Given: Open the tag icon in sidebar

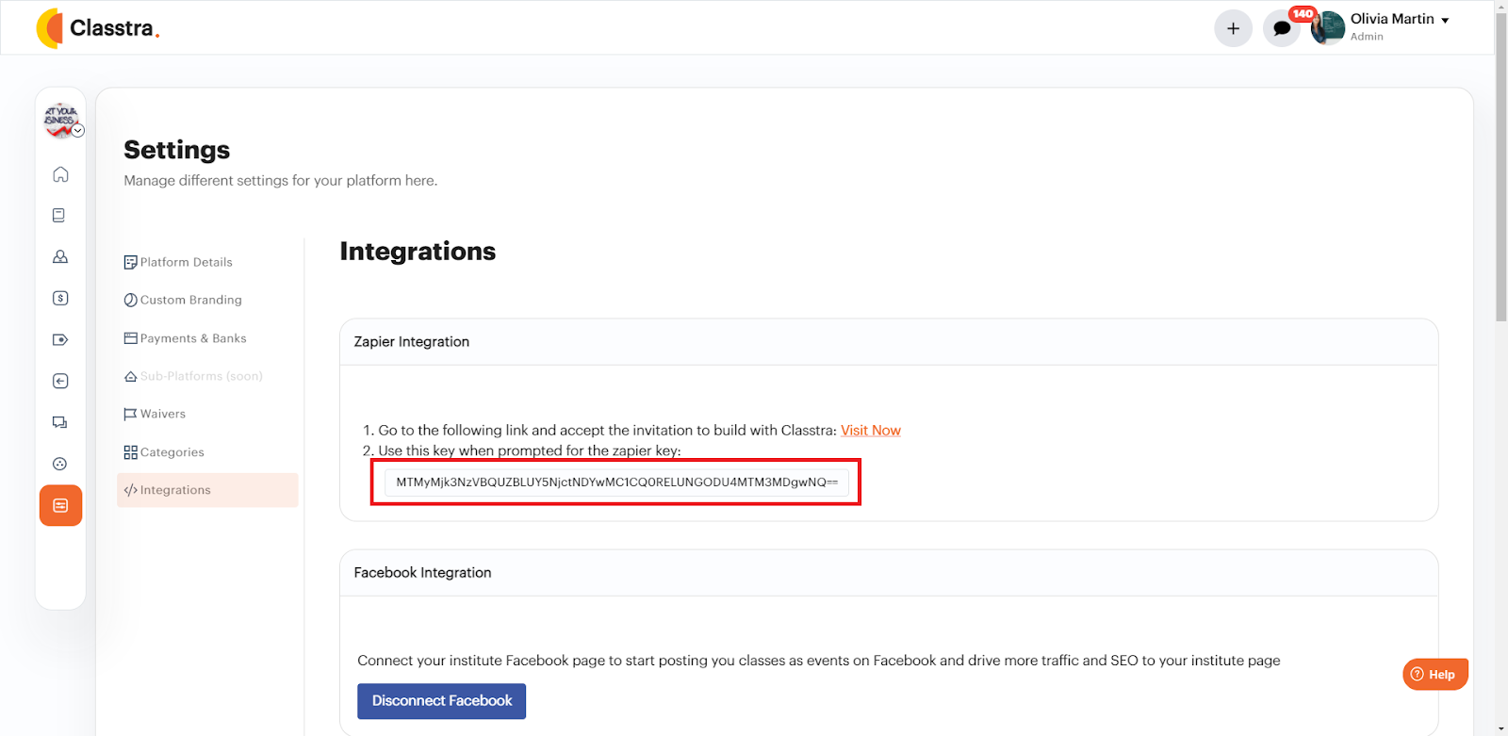Looking at the screenshot, I should click(60, 340).
